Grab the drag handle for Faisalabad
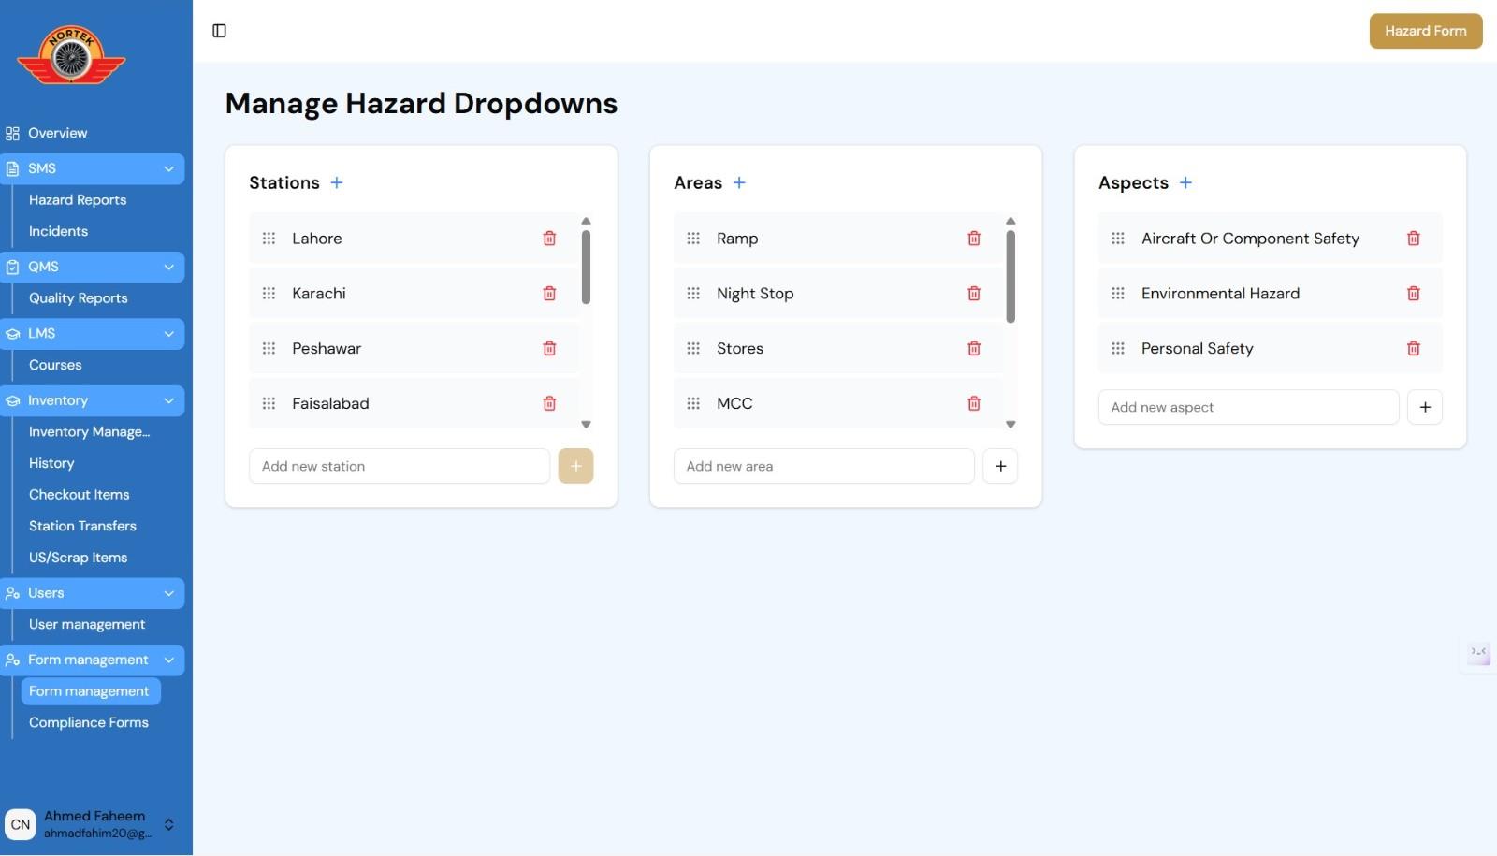Image resolution: width=1497 pixels, height=856 pixels. 269,403
